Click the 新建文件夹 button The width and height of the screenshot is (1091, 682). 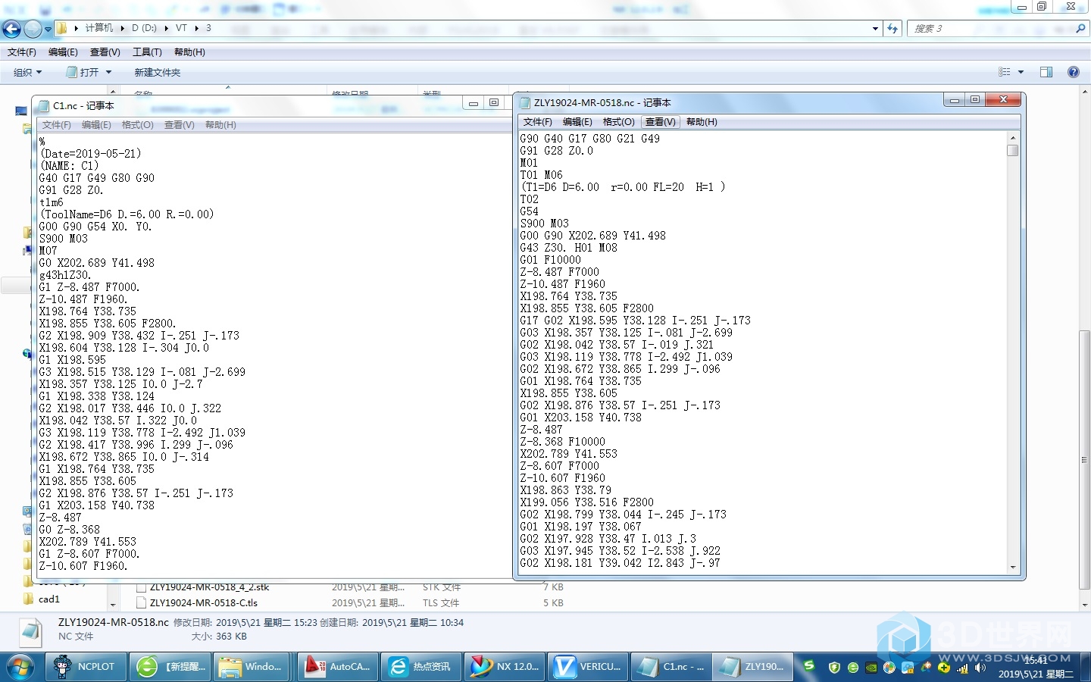[158, 72]
